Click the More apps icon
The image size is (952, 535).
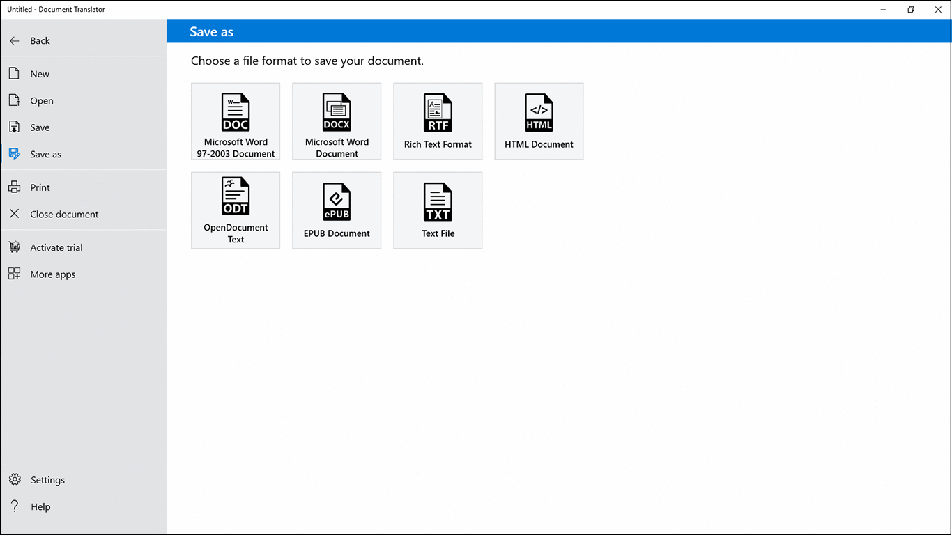point(15,274)
